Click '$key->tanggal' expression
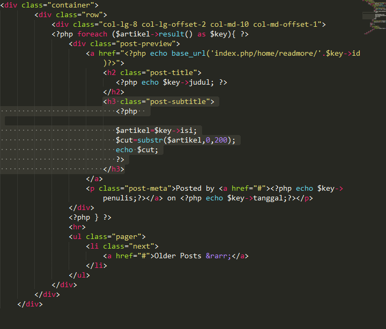386x329 pixels. pyautogui.click(x=257, y=198)
